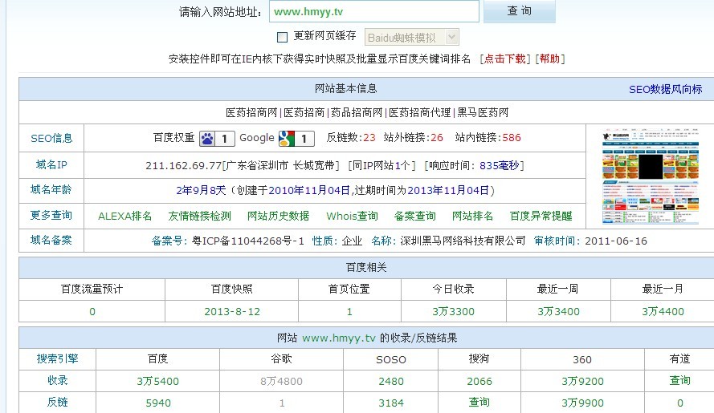Open the Baidu蜘蛛模拟 dropdown
714x413 pixels.
point(412,37)
